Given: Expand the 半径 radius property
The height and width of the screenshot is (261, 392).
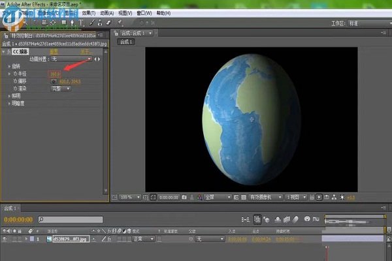Looking at the screenshot, I should click(x=9, y=74).
